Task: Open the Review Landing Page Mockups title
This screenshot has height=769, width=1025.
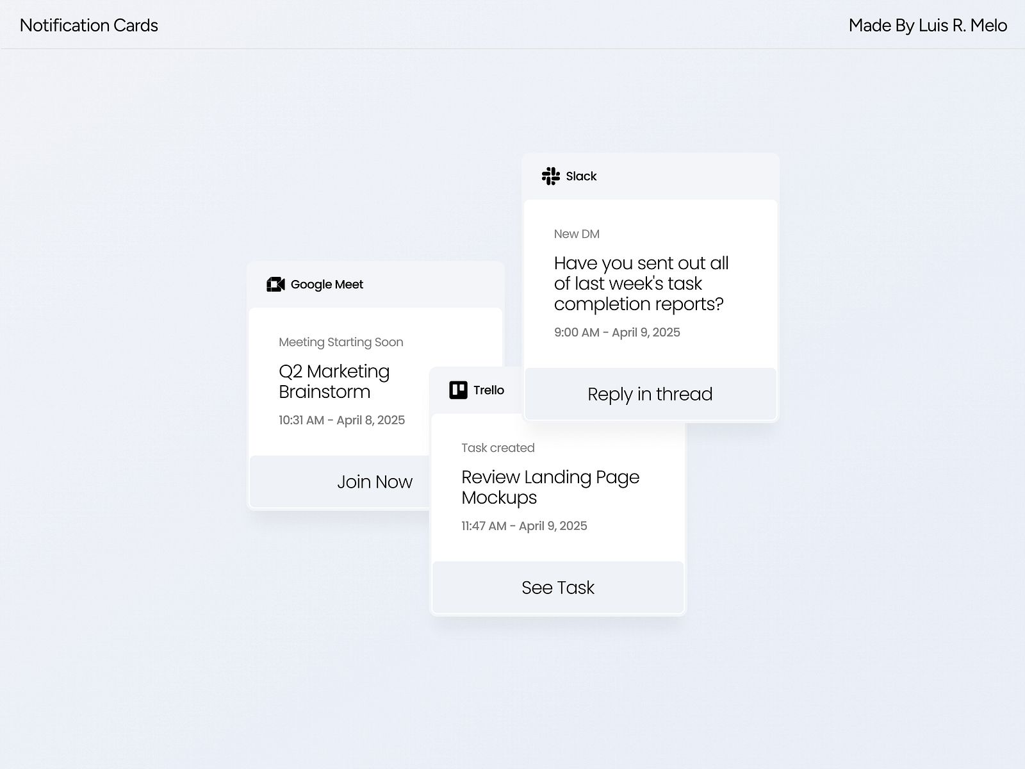Action: click(550, 487)
